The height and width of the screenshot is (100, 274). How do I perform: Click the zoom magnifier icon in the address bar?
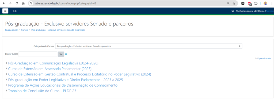point(228,3)
